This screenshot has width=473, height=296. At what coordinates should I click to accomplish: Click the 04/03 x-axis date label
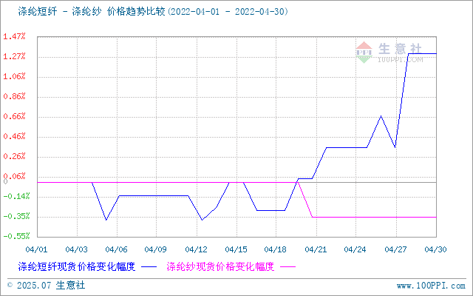pos(76,249)
